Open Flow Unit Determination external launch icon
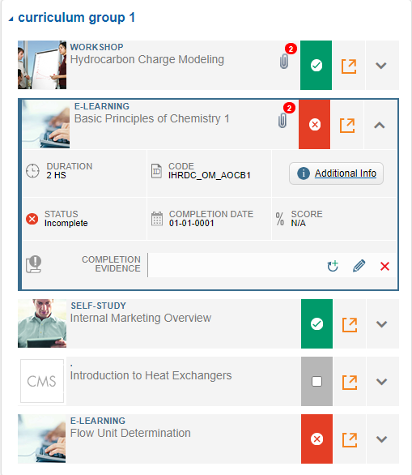412x475 pixels. [x=350, y=439]
